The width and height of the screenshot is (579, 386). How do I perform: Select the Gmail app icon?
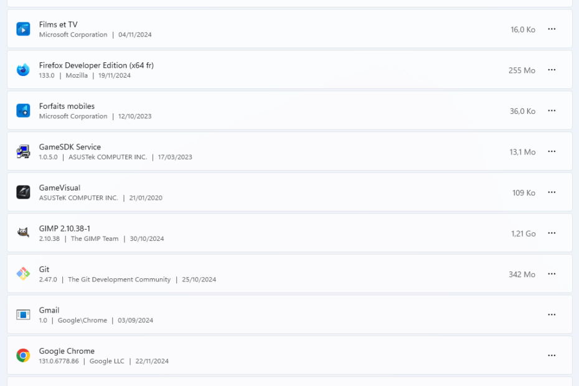tap(23, 314)
